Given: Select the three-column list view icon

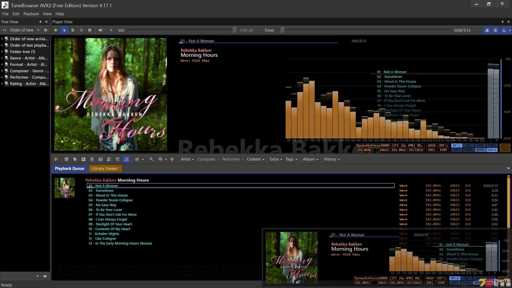Looking at the screenshot, I should (101, 159).
